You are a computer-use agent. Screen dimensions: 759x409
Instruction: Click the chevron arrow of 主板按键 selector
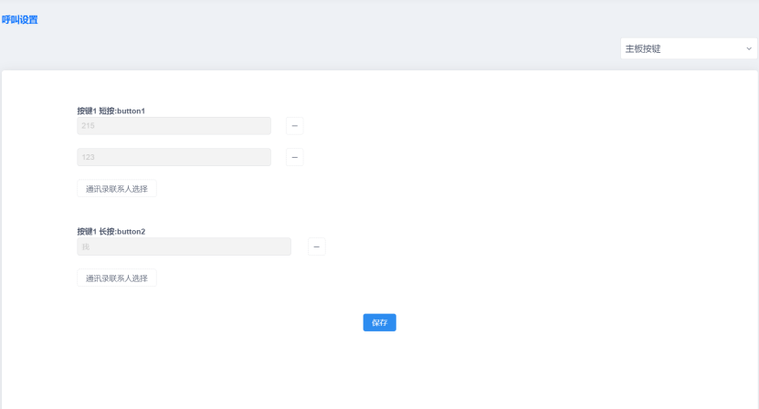click(x=749, y=49)
